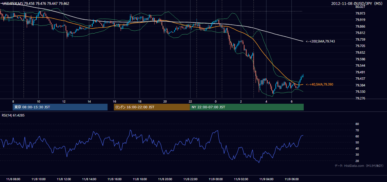Click price axis value 79.919
Screen dimensions: 387x182
(360, 20)
